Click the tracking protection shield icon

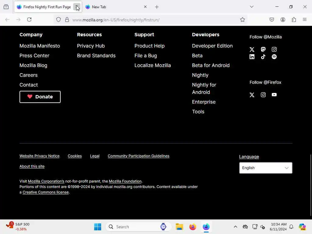58,19
